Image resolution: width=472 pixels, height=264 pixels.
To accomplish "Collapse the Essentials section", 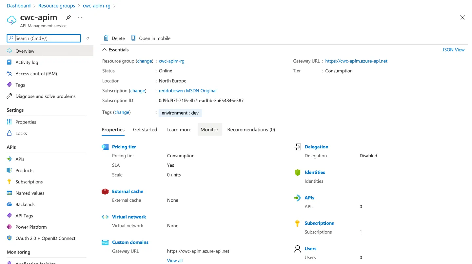I will tap(105, 50).
